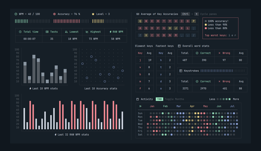This screenshot has width=261, height=151.
Task: Click the Tests header icon
Action: pos(47,32)
